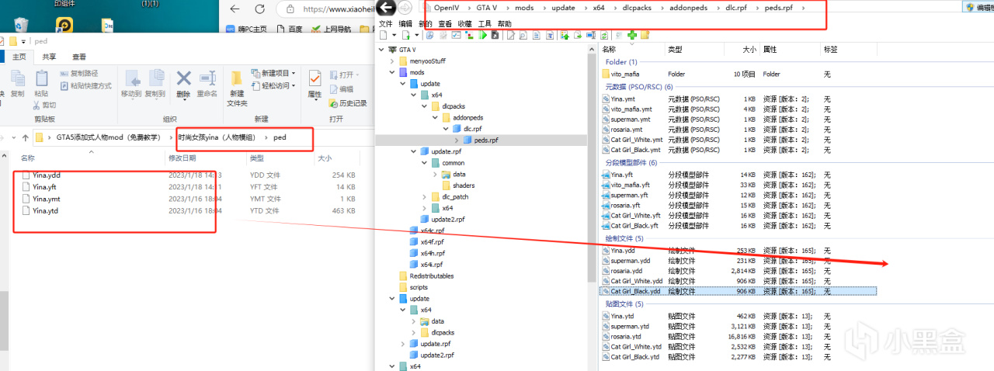Image resolution: width=994 pixels, height=371 pixels.
Task: Click Properties (属性) checkmark icon in ribbon
Action: click(315, 79)
